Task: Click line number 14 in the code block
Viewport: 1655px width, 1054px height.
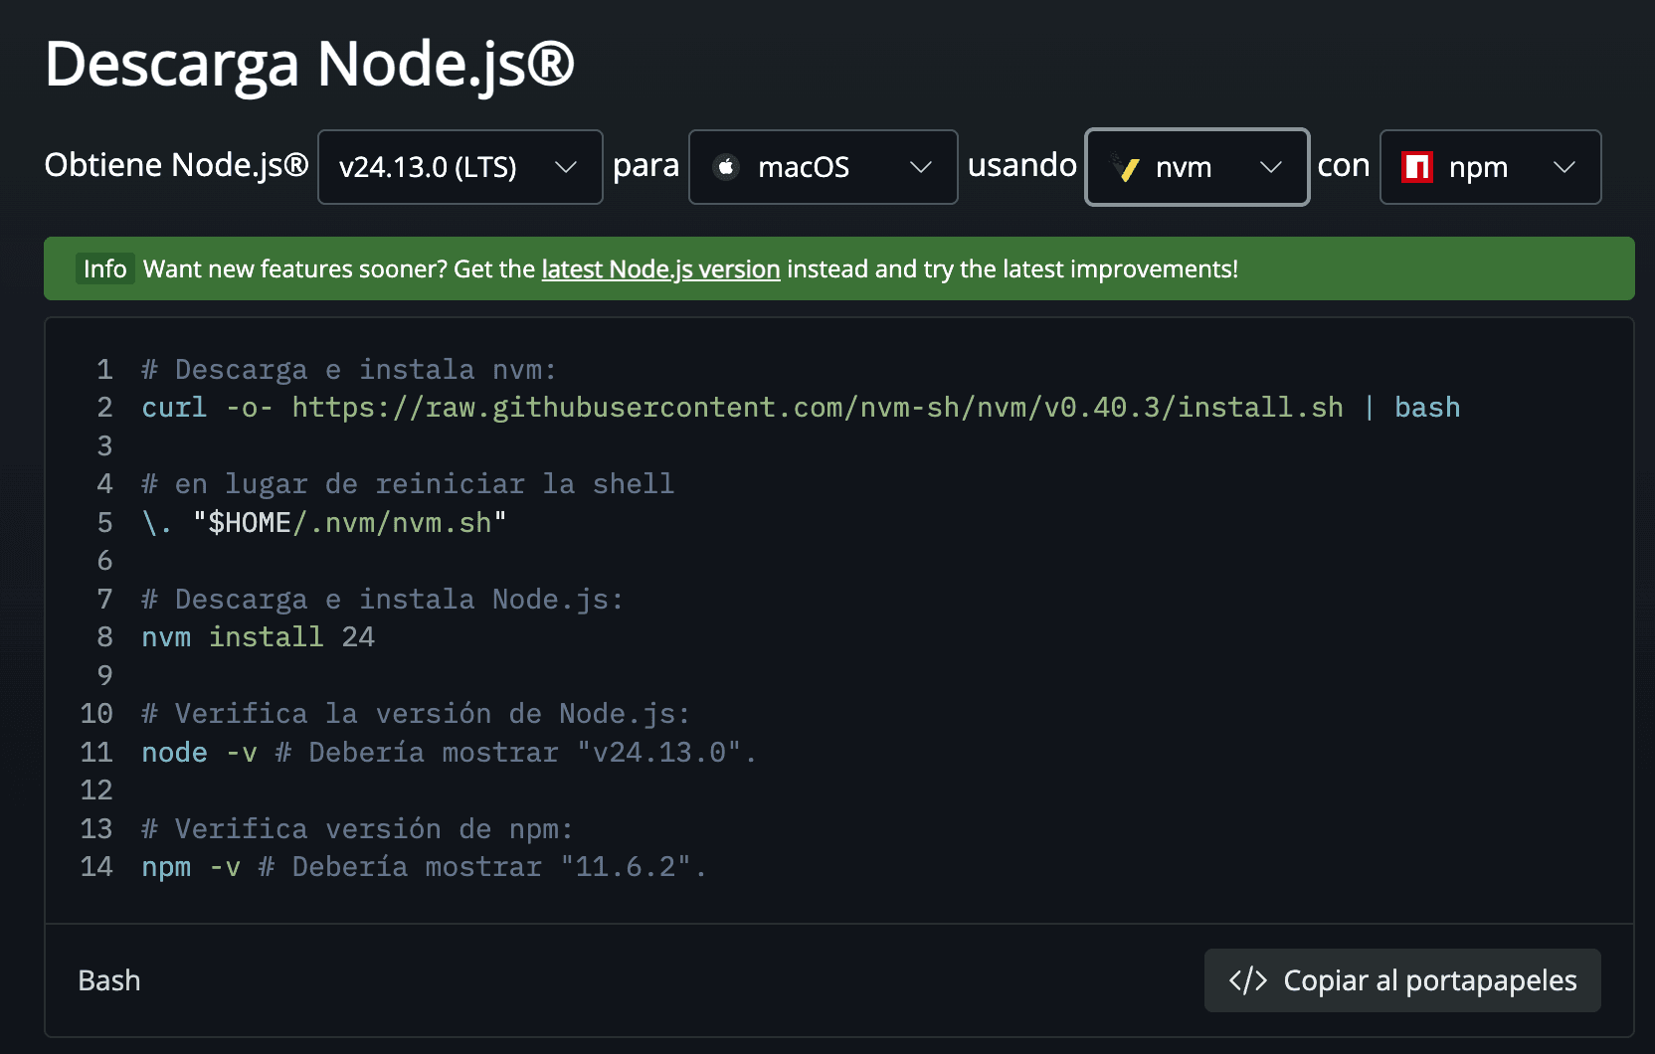Action: point(96,867)
